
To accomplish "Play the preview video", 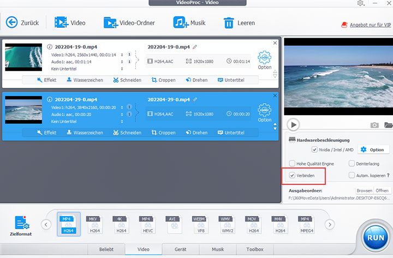I will click(x=293, y=124).
